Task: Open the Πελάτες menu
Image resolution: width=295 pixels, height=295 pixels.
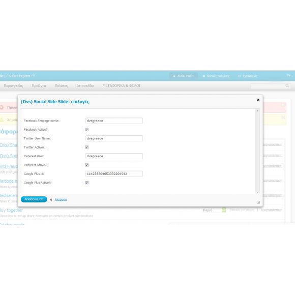Action: click(x=61, y=86)
